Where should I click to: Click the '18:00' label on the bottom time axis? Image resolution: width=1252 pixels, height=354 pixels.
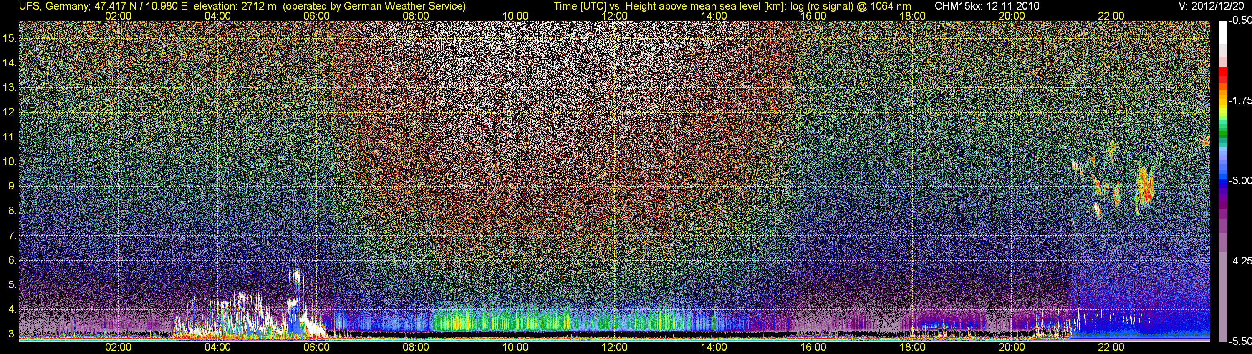tap(912, 347)
